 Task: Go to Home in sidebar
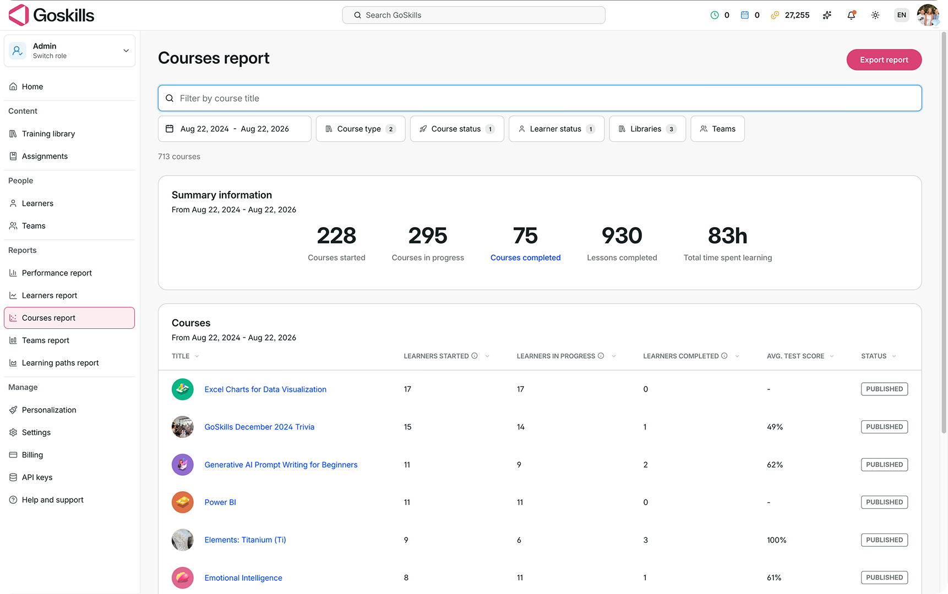click(69, 86)
